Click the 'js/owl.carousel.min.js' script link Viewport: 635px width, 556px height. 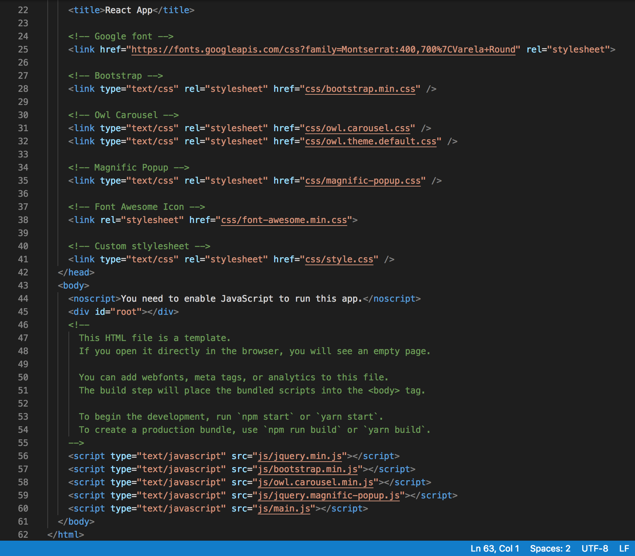[x=316, y=482]
